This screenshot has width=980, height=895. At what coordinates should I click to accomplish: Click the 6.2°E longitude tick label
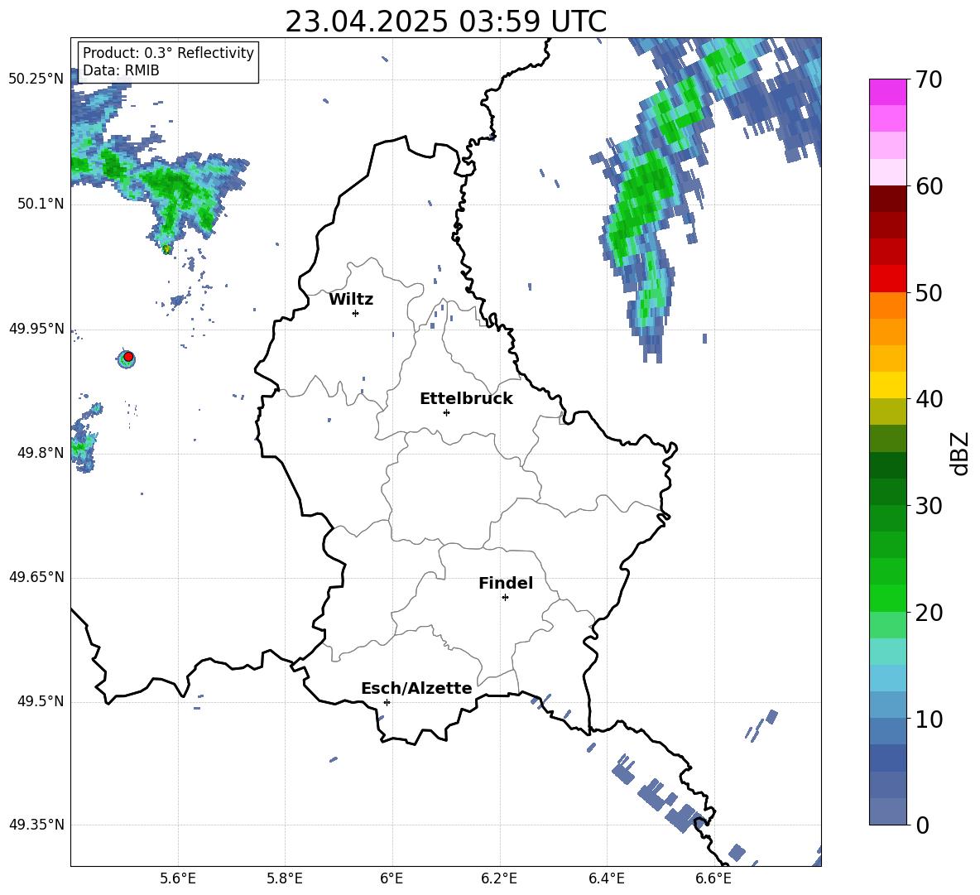(x=499, y=878)
